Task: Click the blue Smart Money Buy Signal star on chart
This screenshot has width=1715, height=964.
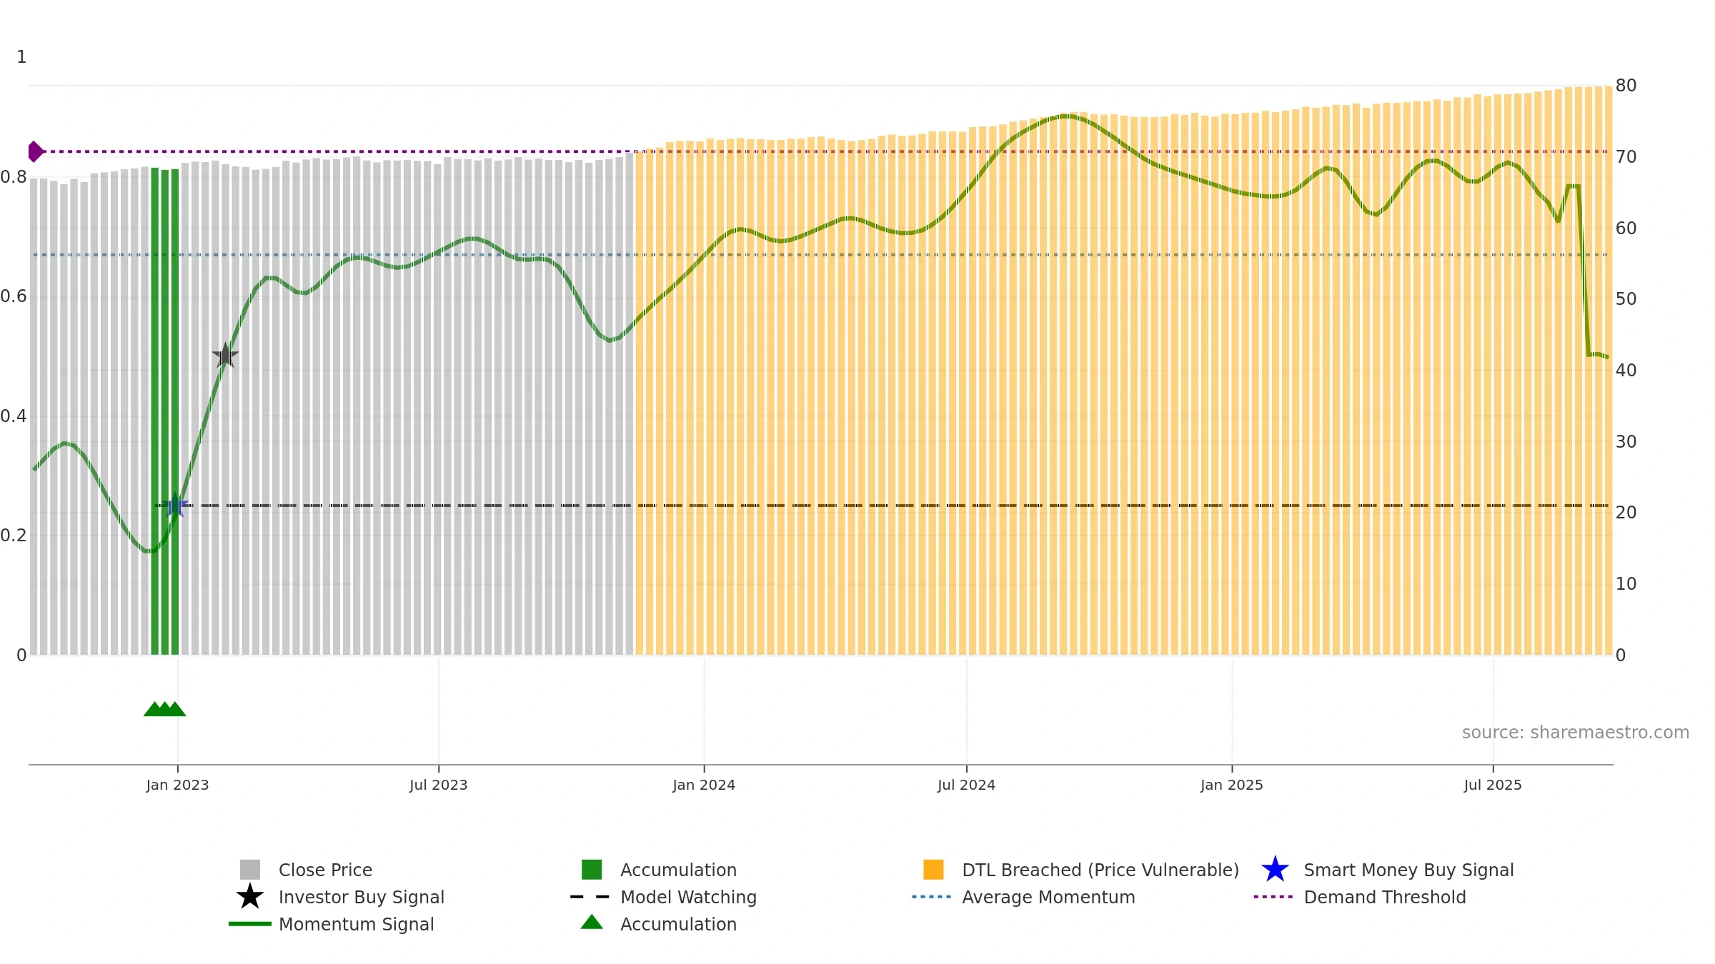Action: (x=175, y=505)
